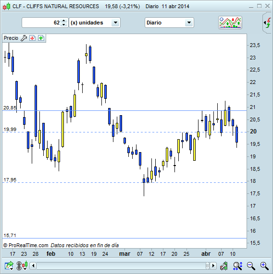Click the bold 20 price axis label
The image size is (273, 274).
click(253, 131)
